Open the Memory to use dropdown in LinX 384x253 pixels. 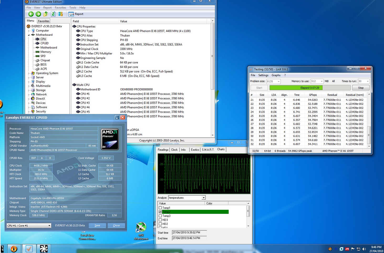tap(321, 81)
